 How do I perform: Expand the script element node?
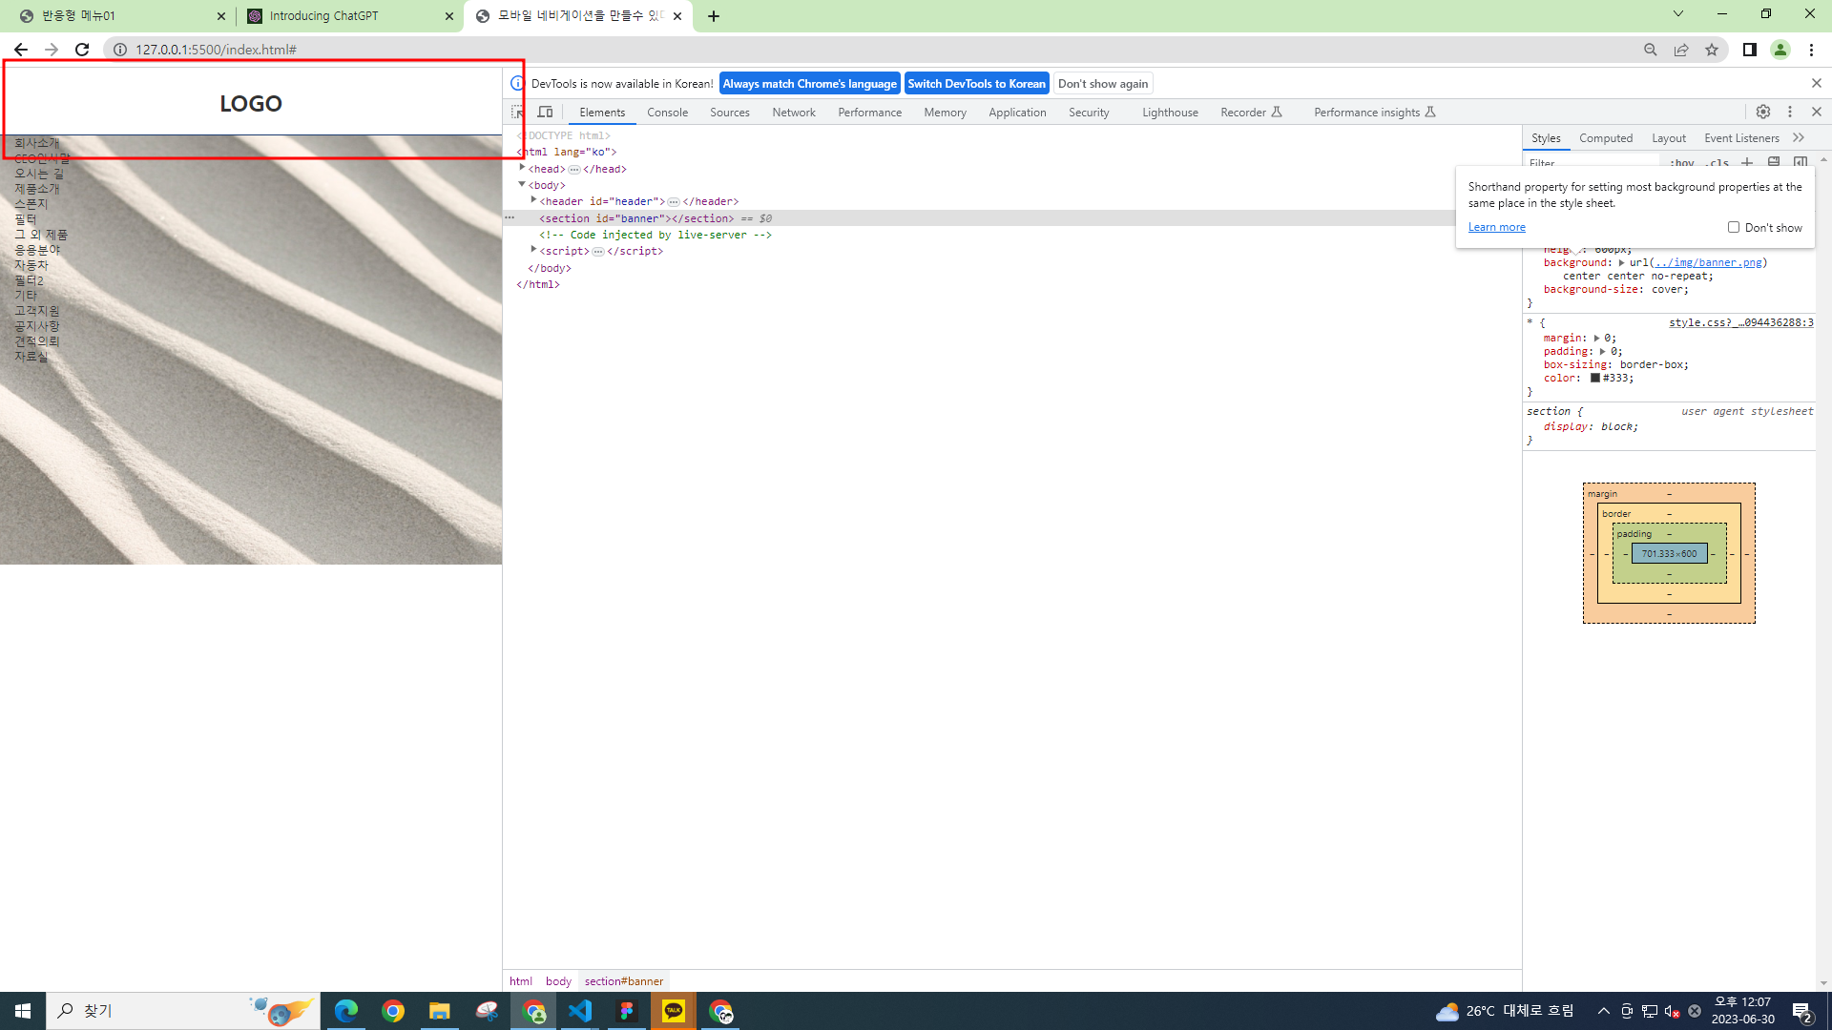[x=533, y=251]
